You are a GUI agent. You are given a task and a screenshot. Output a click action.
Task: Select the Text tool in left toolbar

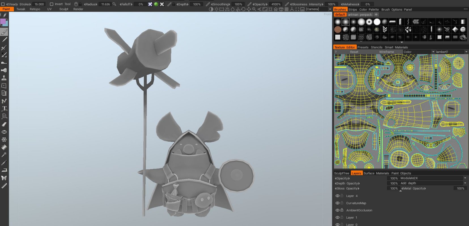[4, 109]
